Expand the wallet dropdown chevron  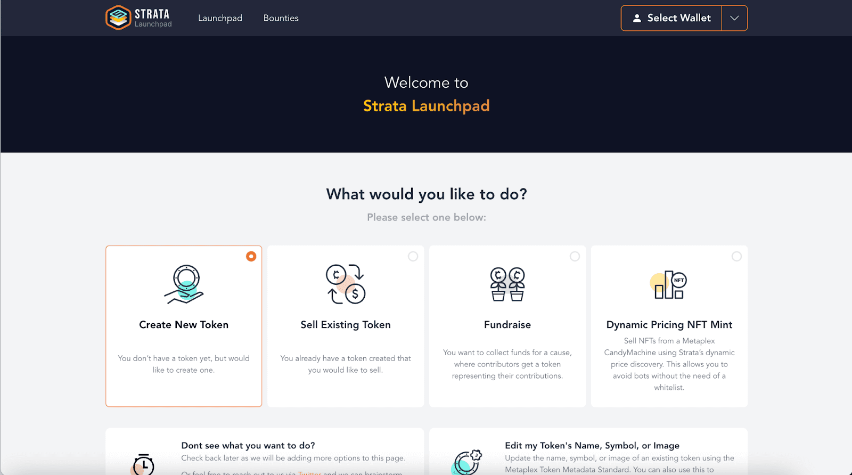click(734, 18)
